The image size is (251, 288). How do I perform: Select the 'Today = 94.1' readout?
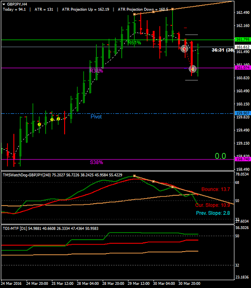point(14,9)
